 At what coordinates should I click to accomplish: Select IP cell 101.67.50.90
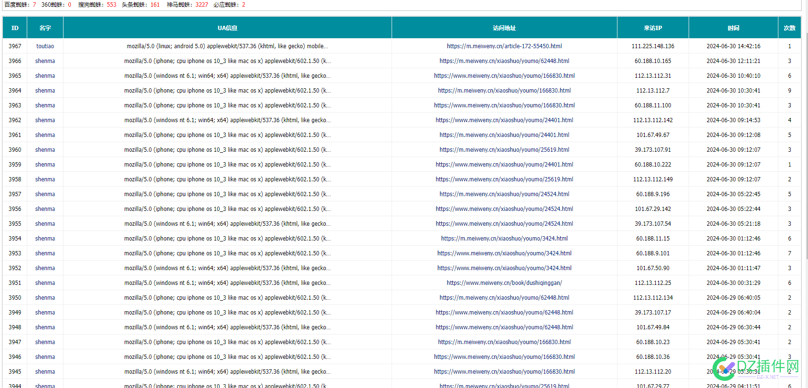point(653,268)
